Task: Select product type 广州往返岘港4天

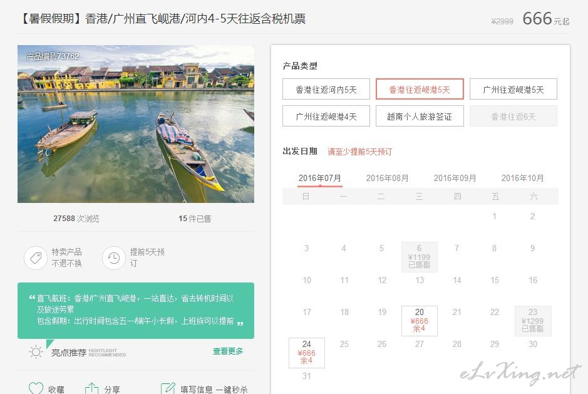Action: tap(326, 117)
